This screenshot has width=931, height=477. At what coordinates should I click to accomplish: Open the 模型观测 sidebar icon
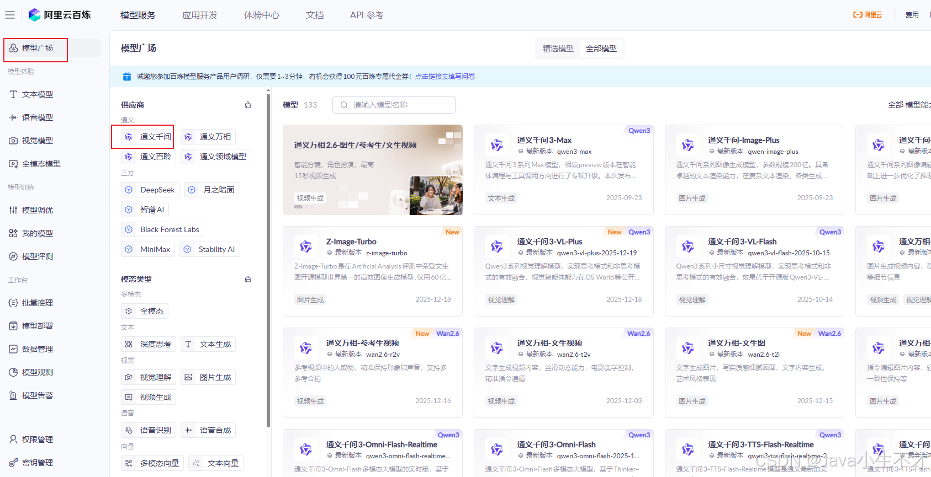pos(13,372)
